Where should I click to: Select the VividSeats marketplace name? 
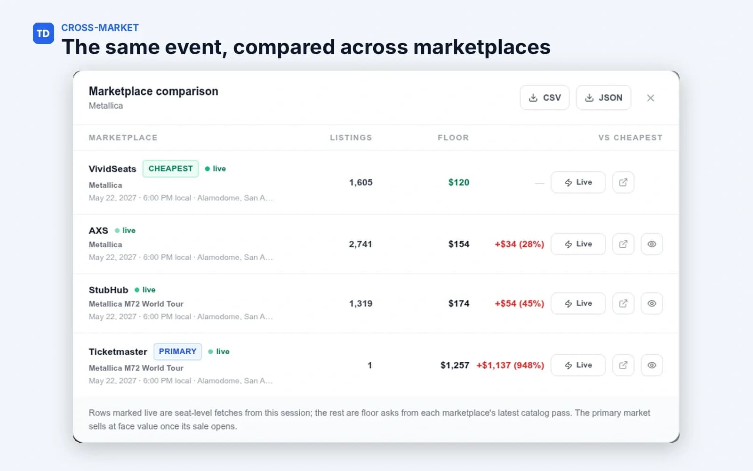[112, 169]
